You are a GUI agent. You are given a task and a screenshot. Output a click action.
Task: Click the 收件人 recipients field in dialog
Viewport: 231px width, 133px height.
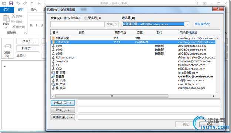point(149,103)
